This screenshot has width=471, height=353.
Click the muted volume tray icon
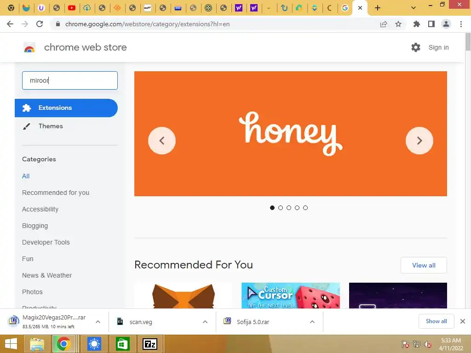click(427, 344)
